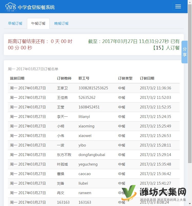
Task: Switch to the 早餐订餐 tab
Action: [15, 23]
